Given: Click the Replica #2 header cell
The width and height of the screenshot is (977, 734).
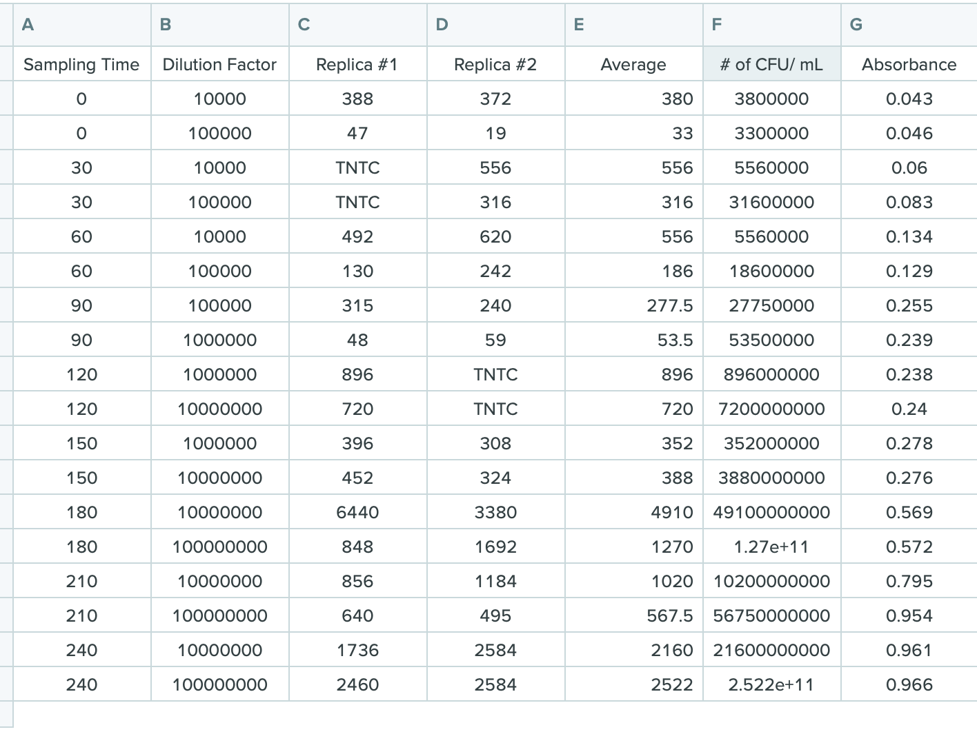Looking at the screenshot, I should point(495,64).
